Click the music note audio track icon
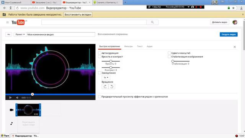Image resolution: width=245 pixels, height=138 pixels. tap(11, 123)
